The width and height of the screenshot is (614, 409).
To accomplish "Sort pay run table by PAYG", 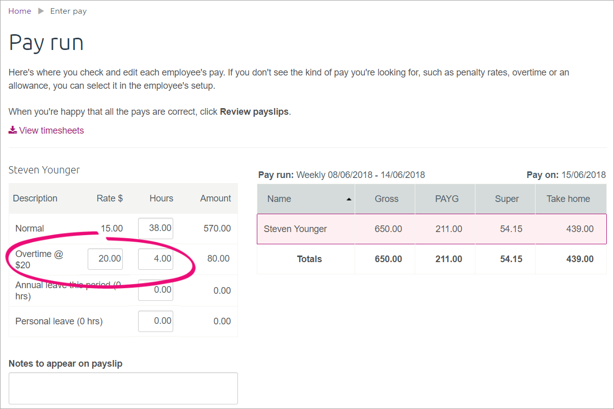I will point(446,199).
